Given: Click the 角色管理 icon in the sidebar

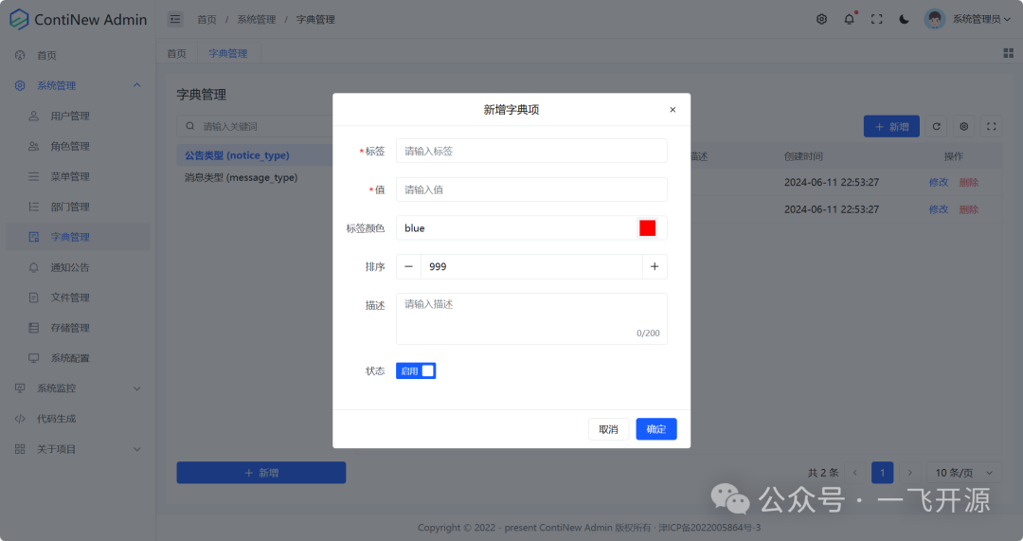Looking at the screenshot, I should click(33, 146).
